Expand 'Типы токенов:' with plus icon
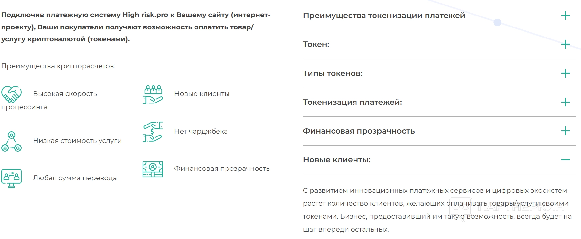This screenshot has width=581, height=239. 565,73
